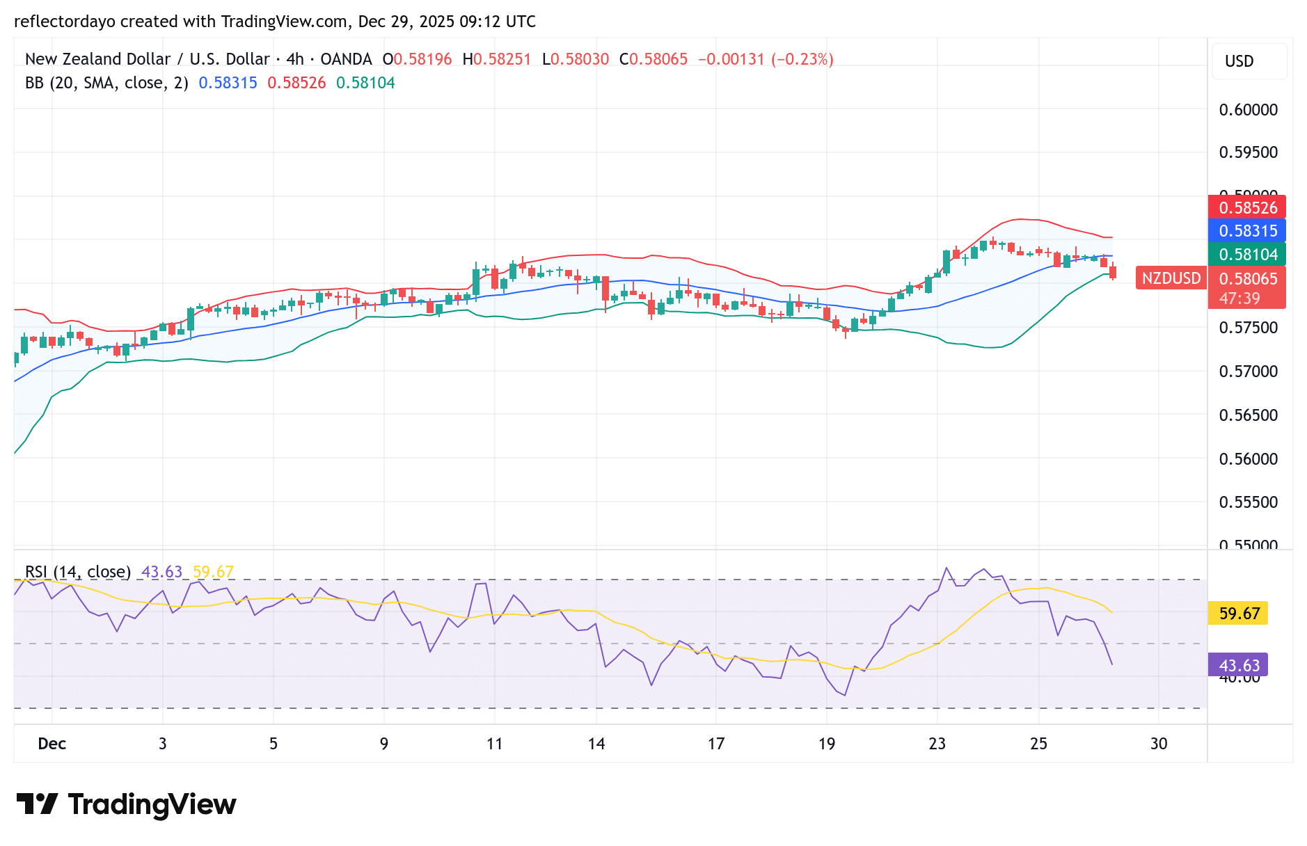Toggle the RSI (14, close) indicator
Viewport: 1307px width, 846px height.
pyautogui.click(x=77, y=571)
